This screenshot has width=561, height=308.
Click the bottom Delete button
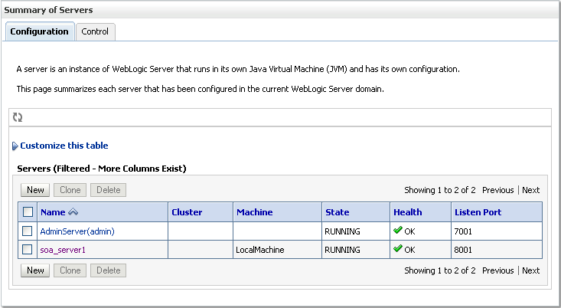point(109,270)
